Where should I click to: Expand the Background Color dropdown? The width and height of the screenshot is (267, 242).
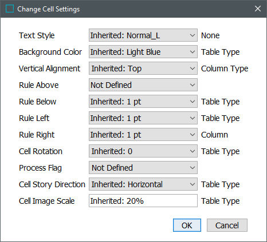(143, 52)
